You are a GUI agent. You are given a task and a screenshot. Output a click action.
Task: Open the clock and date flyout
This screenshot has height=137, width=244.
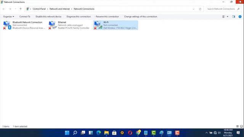tap(228, 133)
